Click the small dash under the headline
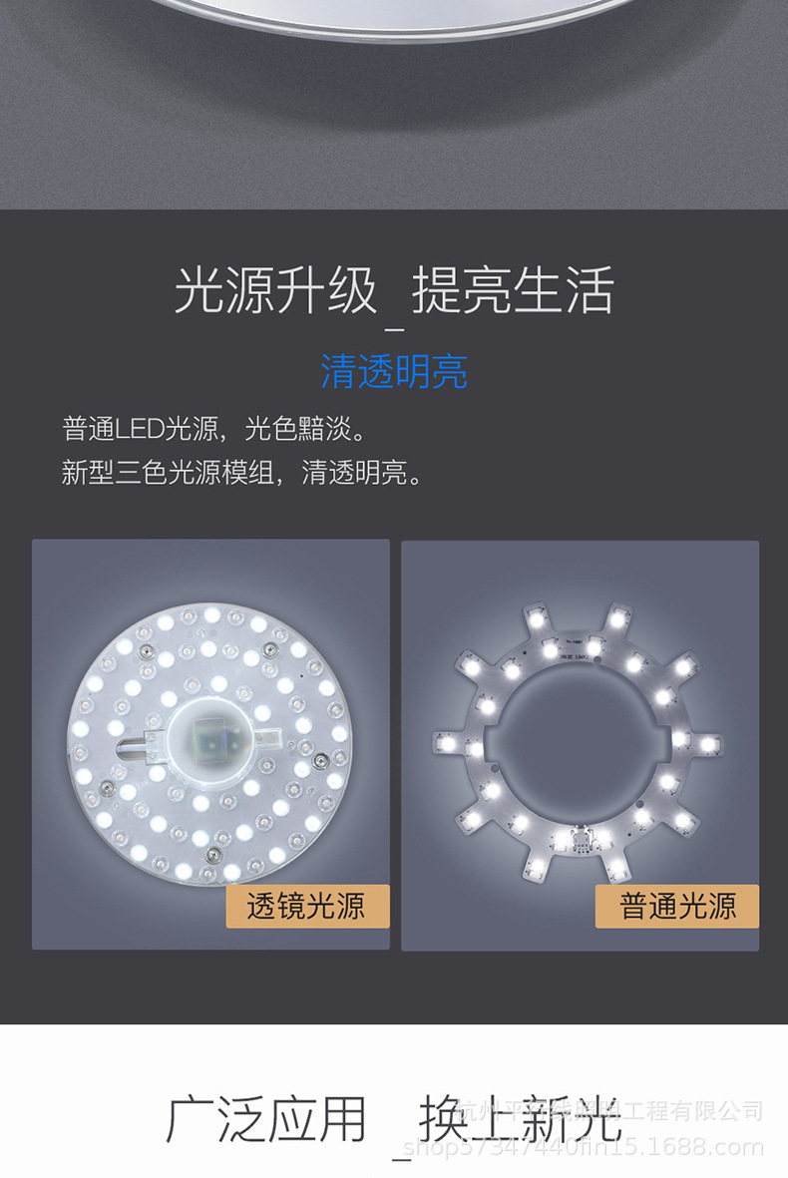This screenshot has height=1178, width=788. tap(394, 330)
